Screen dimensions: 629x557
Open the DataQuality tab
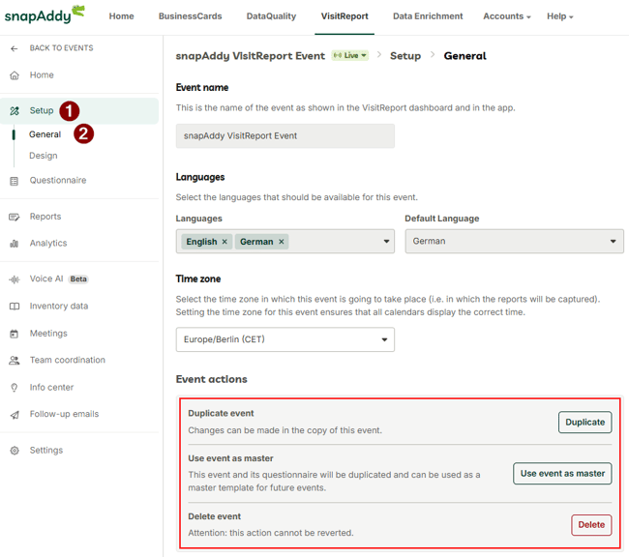pyautogui.click(x=271, y=16)
